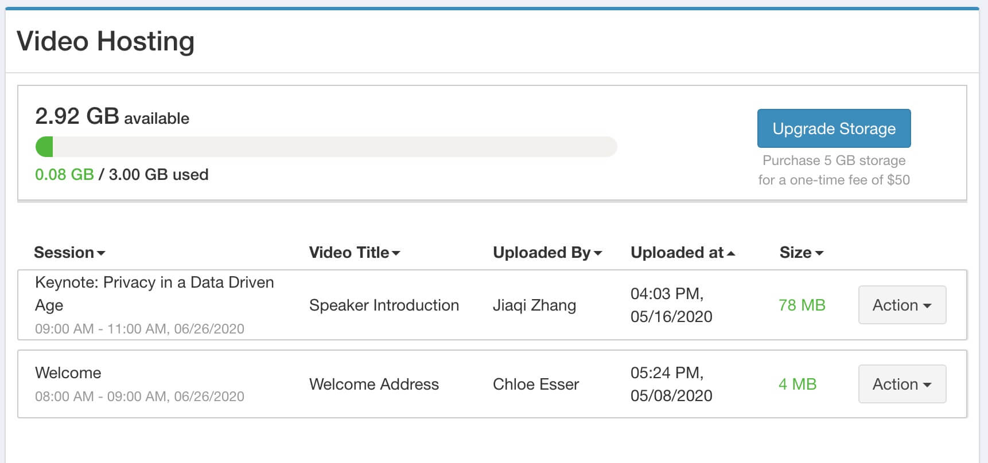Open Action dropdown for Speaker Introduction video
988x463 pixels.
point(901,305)
